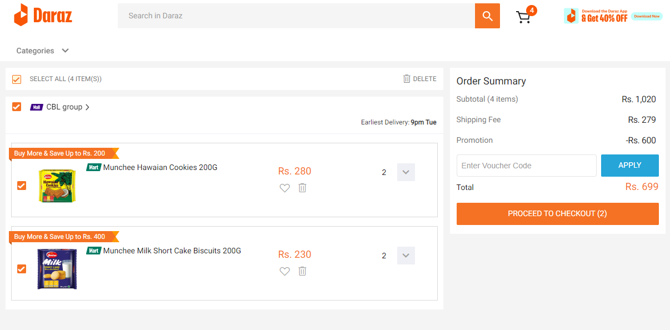Click the Buy More & Save Up to Rs. 400 banner
This screenshot has width=670, height=330.
[x=63, y=237]
